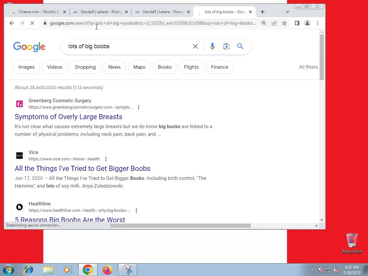Switch to Firefox in the taskbar
The height and width of the screenshot is (276, 368).
coord(107,270)
